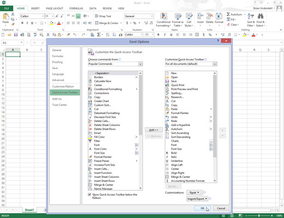
Task: Click the Wrap Text button icon
Action: click(97, 16)
